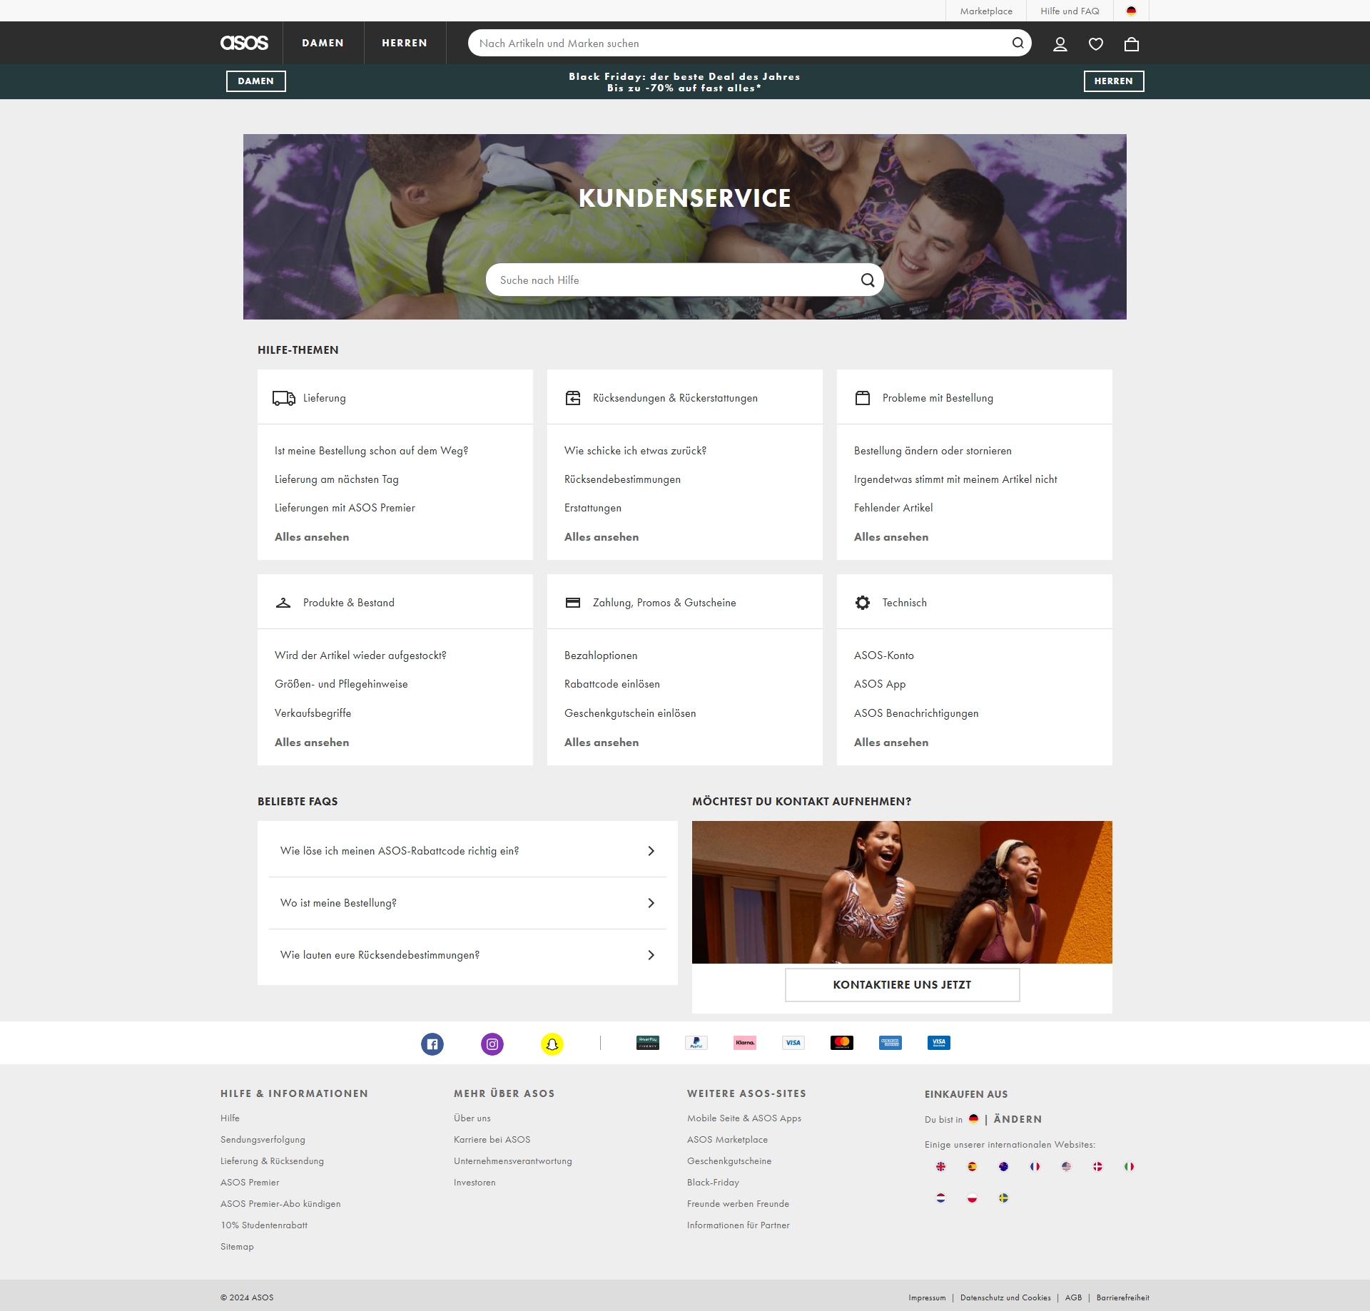1370x1311 pixels.
Task: Open 'Größen- und Pflegehinweise' link
Action: click(341, 684)
